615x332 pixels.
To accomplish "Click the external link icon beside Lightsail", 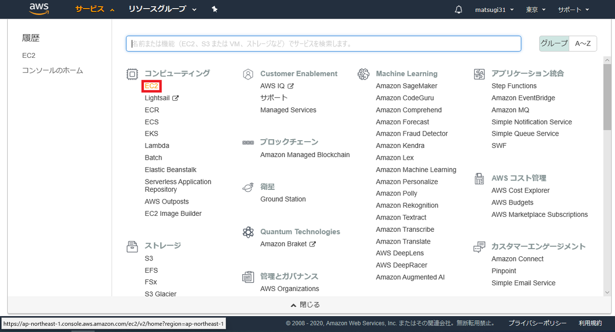I will coord(175,98).
